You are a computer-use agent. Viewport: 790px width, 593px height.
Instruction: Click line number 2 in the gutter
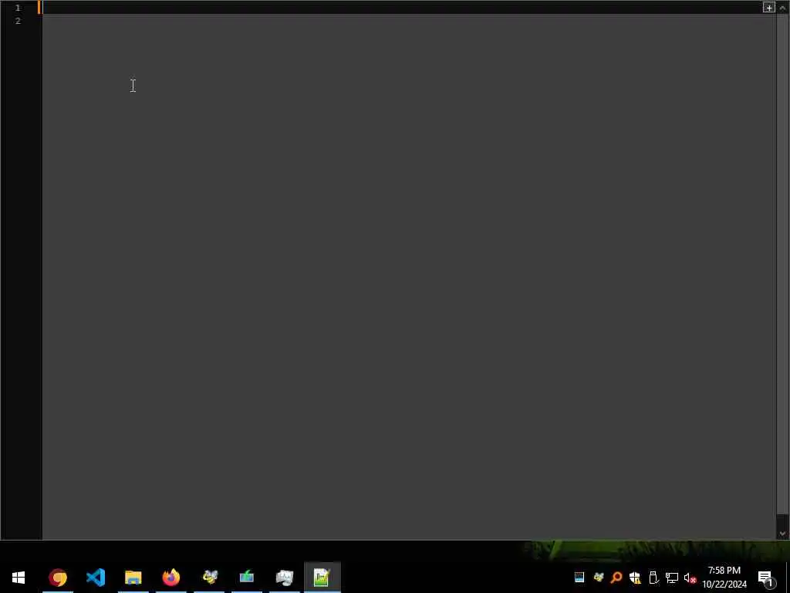(18, 21)
